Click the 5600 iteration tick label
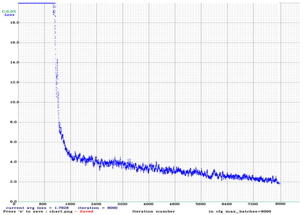 (201, 204)
